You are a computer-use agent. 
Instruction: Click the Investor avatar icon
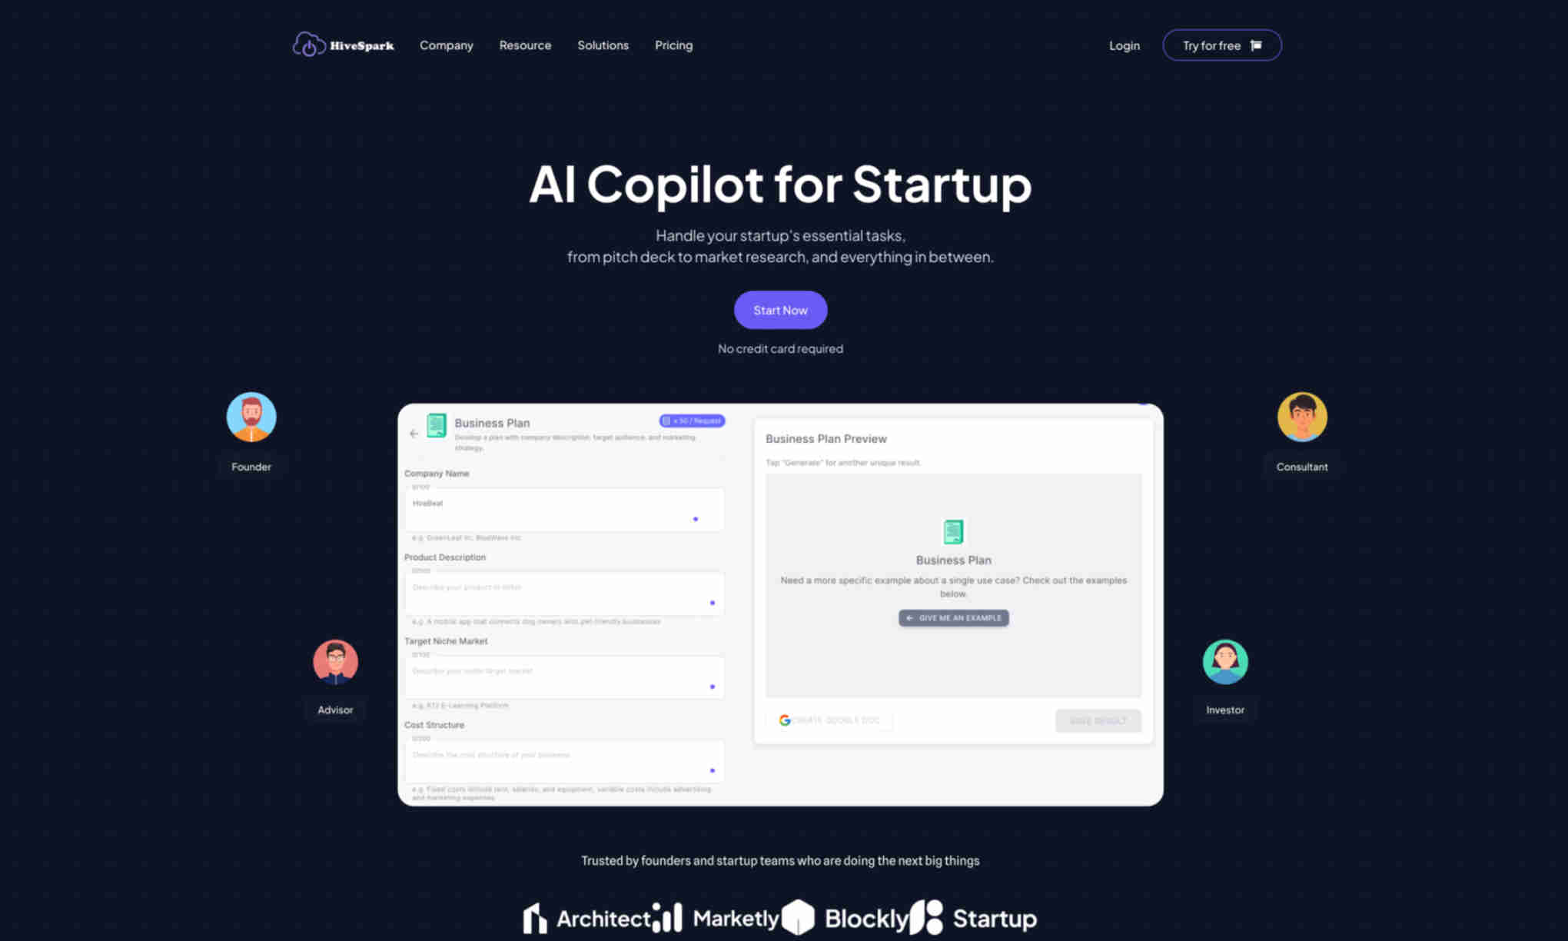[1225, 661]
